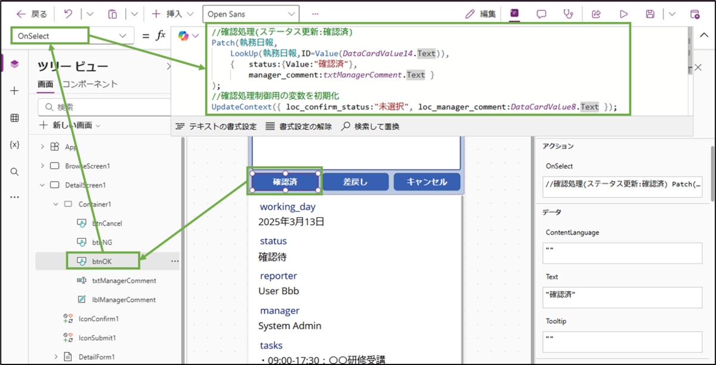This screenshot has width=716, height=365.
Task: Open the 挿入 insert menu
Action: click(173, 14)
